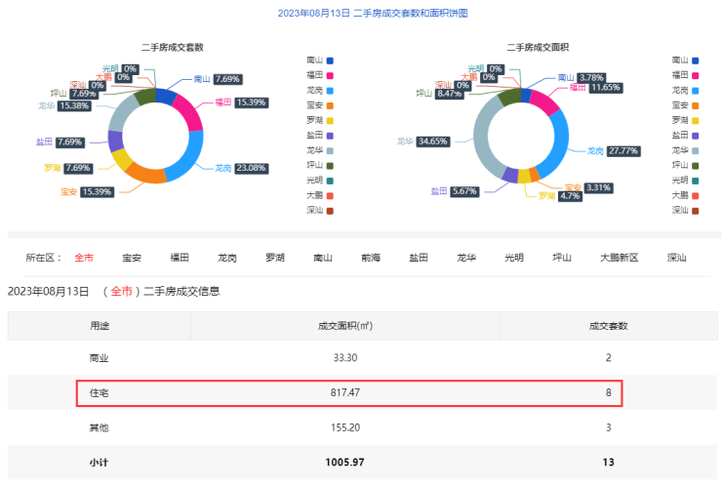This screenshot has height=487, width=722.
Task: Toggle 龙岗 legend in left transaction-count chart
Action: click(320, 90)
